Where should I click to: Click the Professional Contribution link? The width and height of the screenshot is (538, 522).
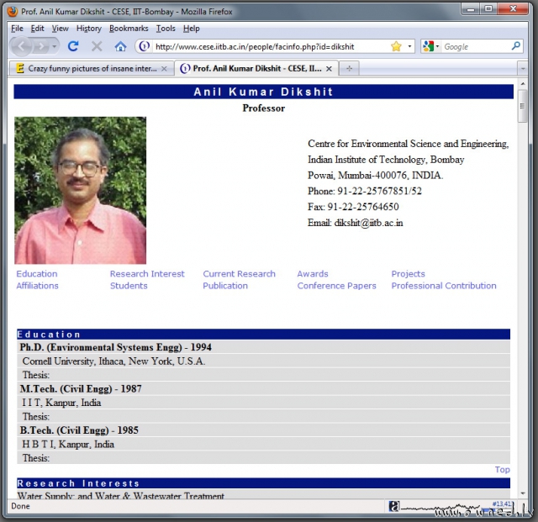tap(444, 286)
